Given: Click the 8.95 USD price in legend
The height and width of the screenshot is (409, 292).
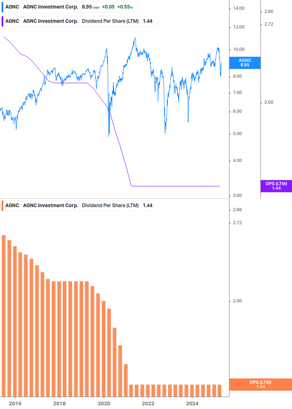Looking at the screenshot, I should pos(90,7).
